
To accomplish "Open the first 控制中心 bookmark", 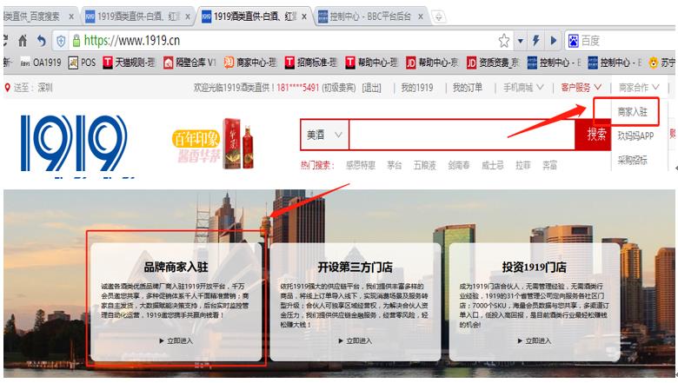I will 554,63.
